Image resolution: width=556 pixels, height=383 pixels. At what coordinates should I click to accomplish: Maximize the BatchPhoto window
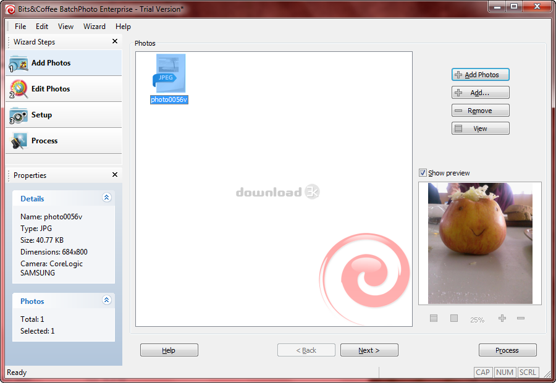(x=514, y=7)
